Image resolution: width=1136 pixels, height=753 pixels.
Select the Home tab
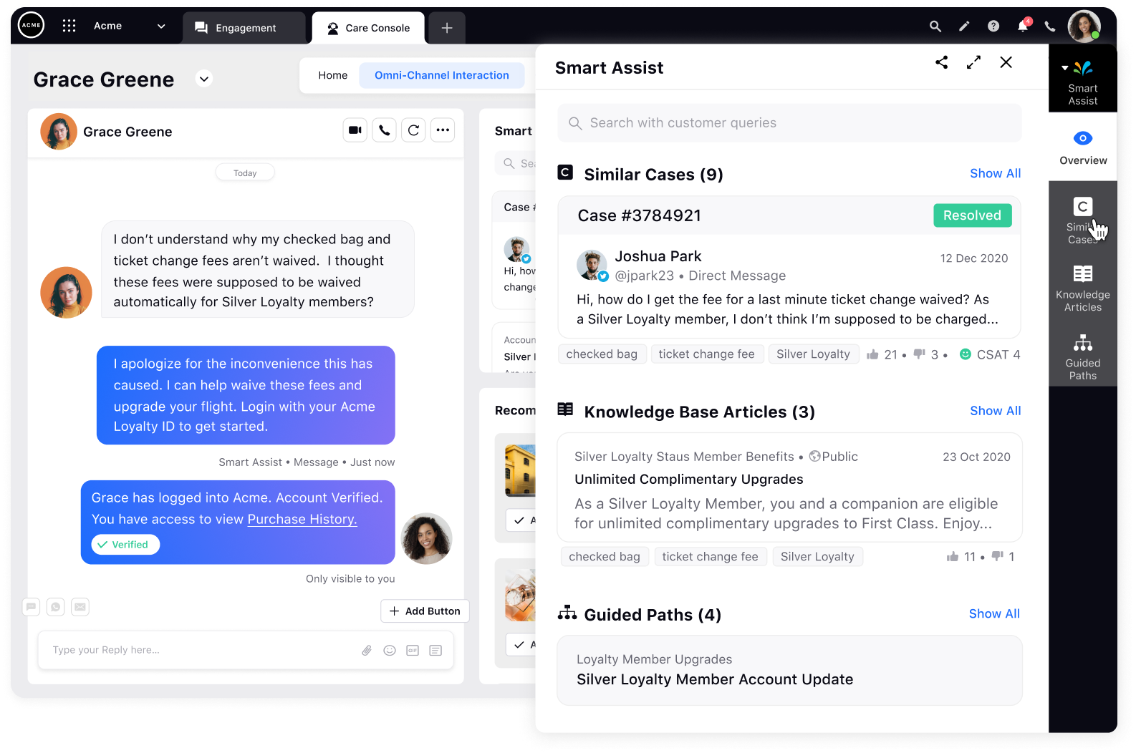(333, 75)
